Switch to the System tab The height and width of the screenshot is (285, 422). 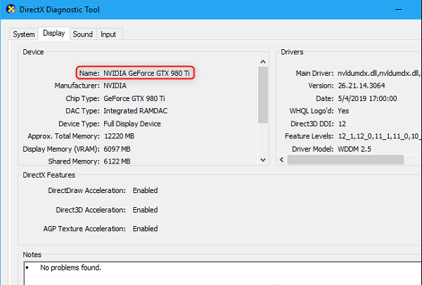tap(24, 34)
